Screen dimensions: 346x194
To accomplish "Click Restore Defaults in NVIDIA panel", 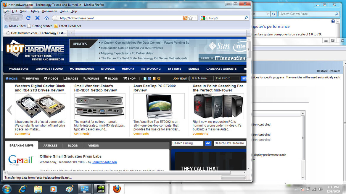I will (x=329, y=71).
